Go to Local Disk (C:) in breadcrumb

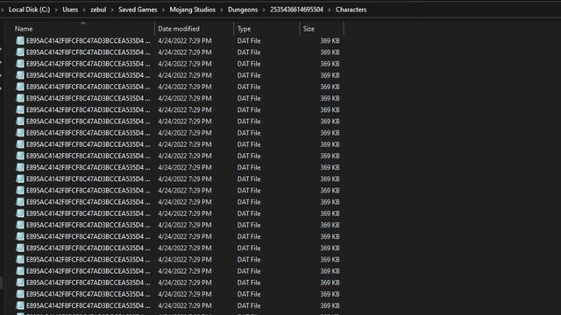click(x=29, y=10)
